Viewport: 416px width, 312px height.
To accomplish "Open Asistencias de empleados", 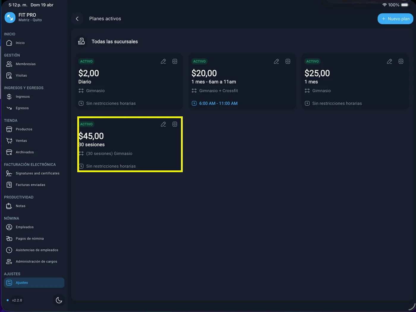I will coord(37,250).
